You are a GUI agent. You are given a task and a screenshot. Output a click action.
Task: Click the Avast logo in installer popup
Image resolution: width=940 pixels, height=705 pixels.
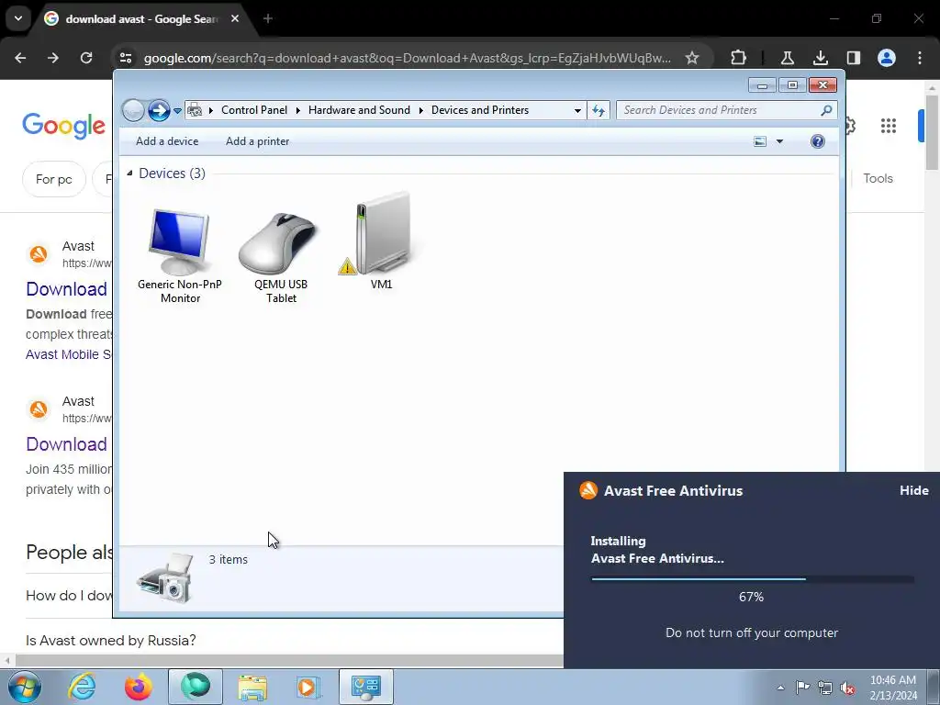coord(588,490)
